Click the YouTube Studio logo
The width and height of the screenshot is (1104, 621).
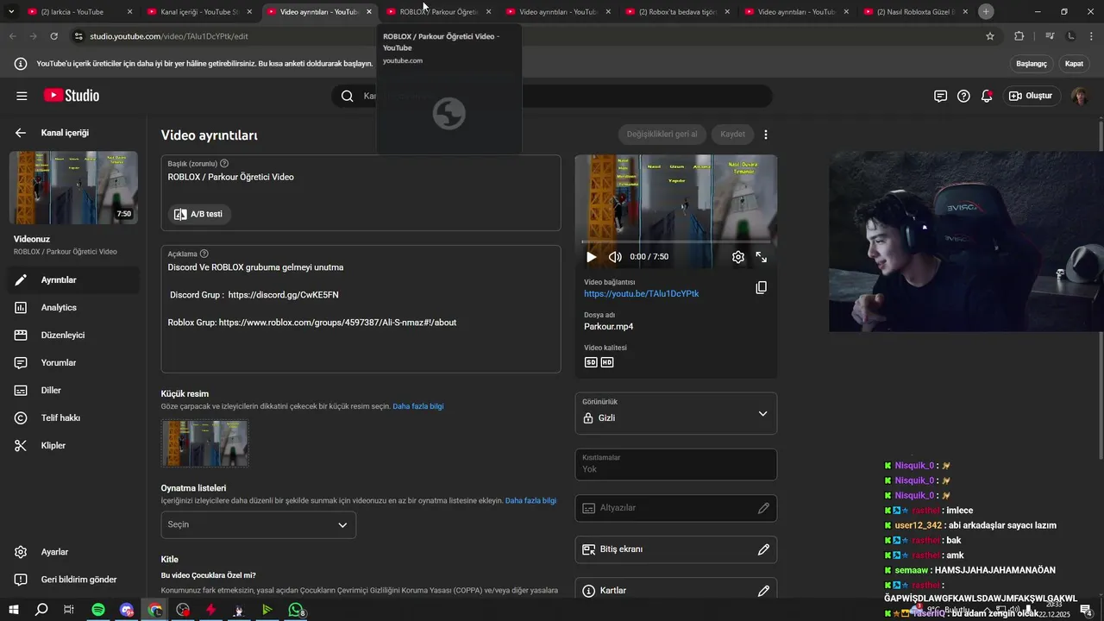[x=71, y=96]
